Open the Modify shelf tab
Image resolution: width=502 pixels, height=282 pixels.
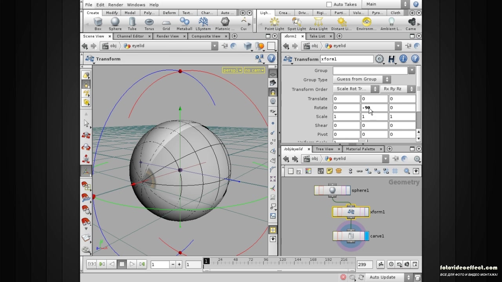coord(111,13)
